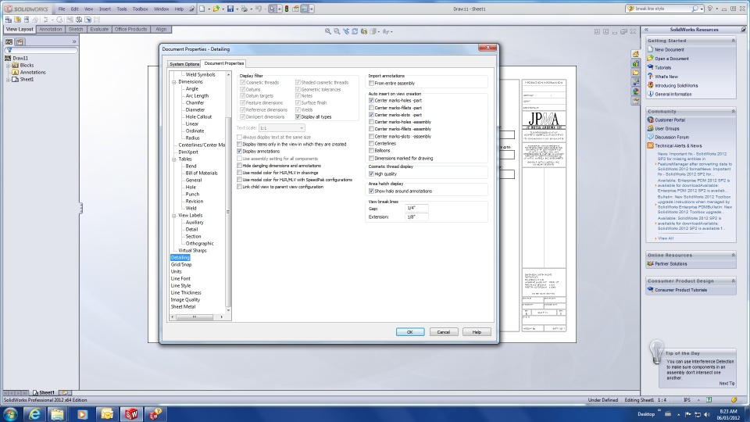This screenshot has width=750, height=422.
Task: Switch to System Options tab
Action: [x=184, y=63]
